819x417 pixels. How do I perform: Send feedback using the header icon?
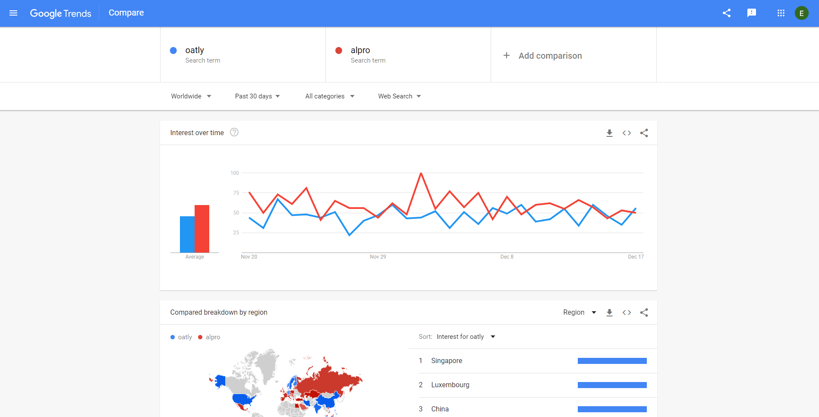752,13
